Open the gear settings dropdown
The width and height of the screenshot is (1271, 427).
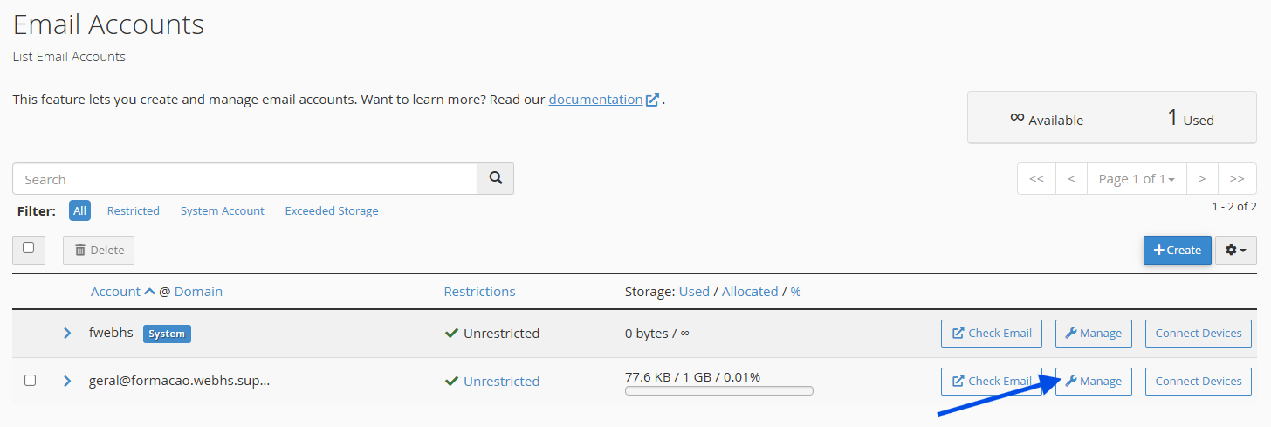1235,250
